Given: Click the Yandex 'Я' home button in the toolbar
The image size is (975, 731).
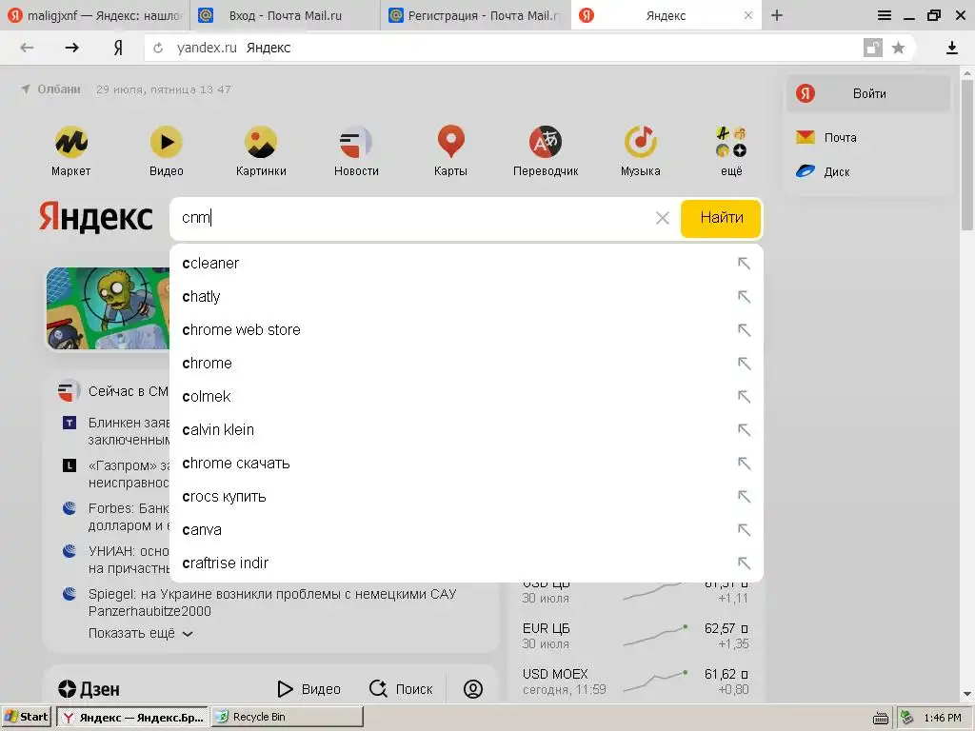Looking at the screenshot, I should pos(118,48).
